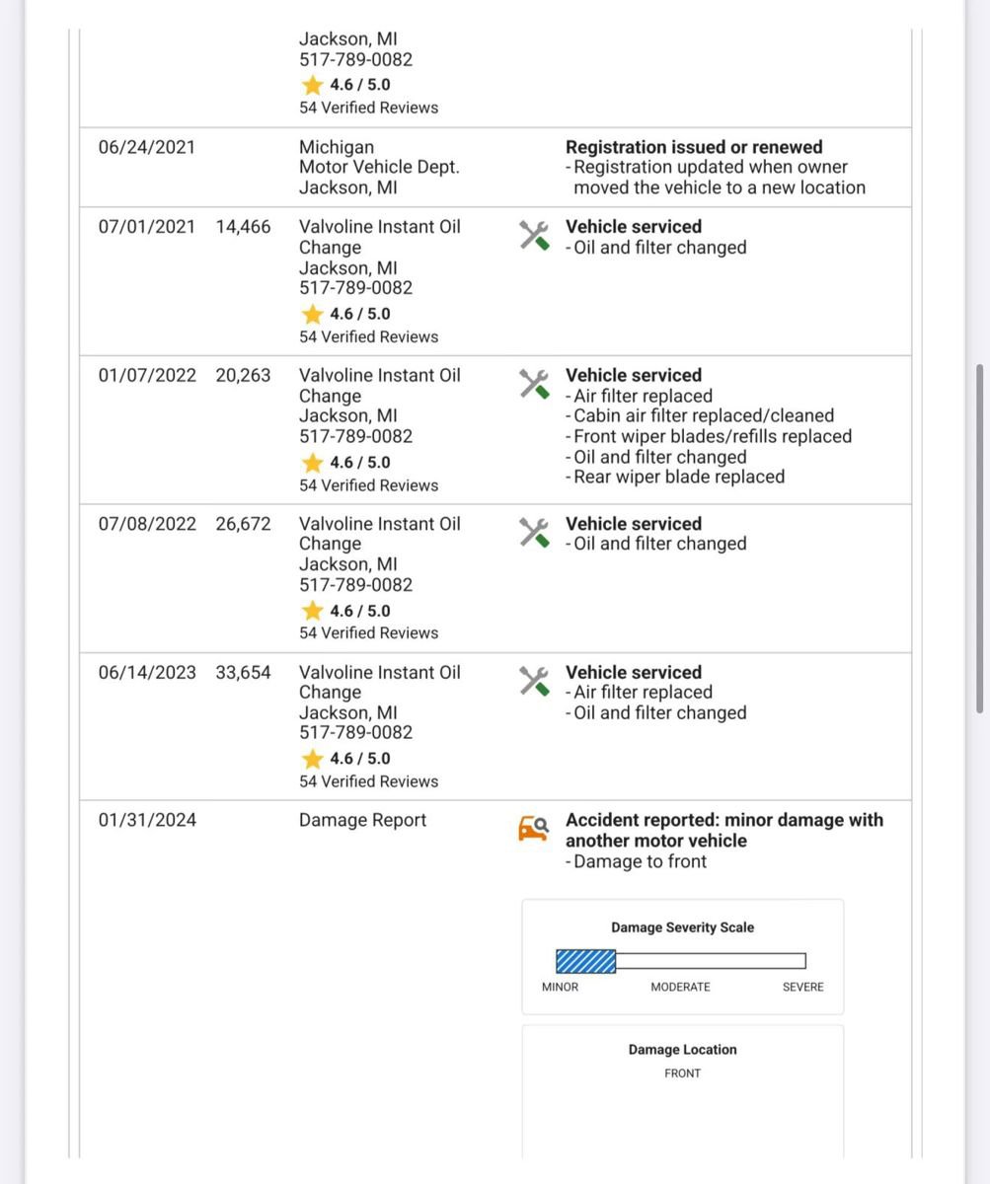Click the phone number in the 07/08/2022 entry
The image size is (990, 1184).
coord(355,584)
